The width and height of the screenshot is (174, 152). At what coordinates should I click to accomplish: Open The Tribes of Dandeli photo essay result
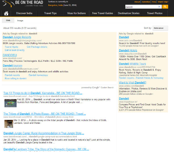click(x=45, y=114)
